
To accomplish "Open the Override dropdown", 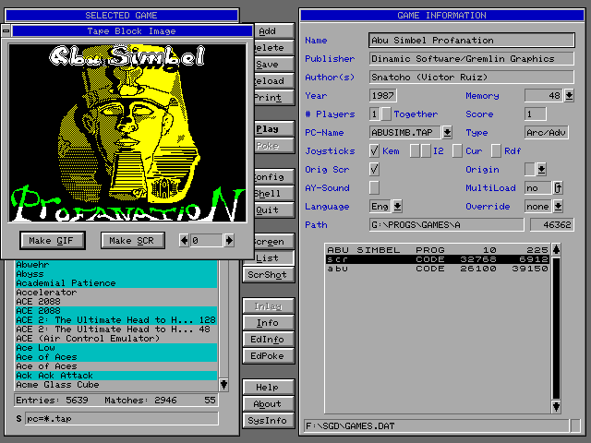I will click(557, 207).
